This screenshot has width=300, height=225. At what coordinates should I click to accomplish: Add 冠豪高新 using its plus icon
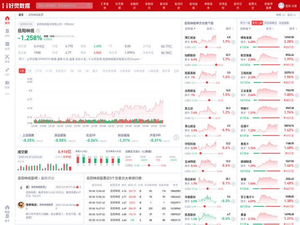coord(233,77)
